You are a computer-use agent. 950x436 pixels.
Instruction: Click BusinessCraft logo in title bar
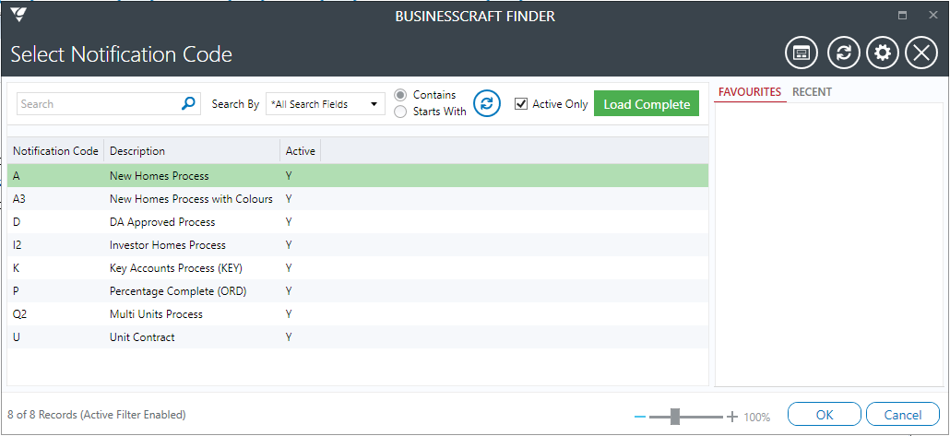18,15
